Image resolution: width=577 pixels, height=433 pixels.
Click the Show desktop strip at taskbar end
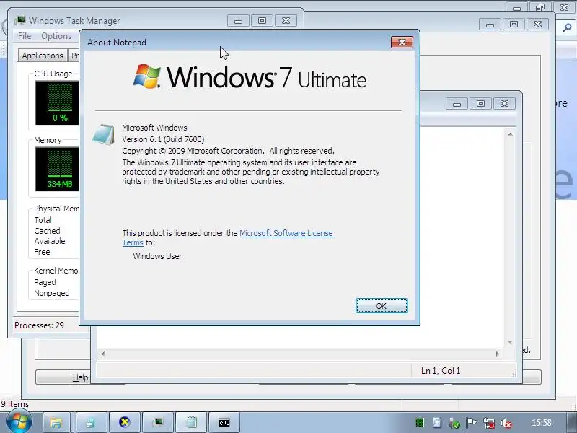pyautogui.click(x=571, y=422)
